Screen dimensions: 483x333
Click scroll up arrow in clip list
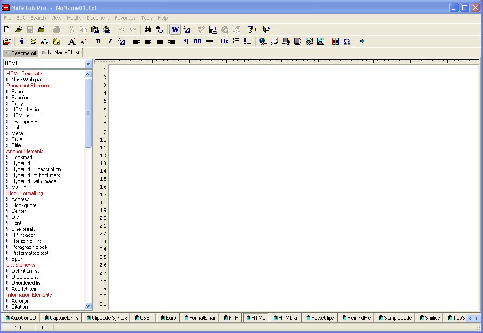[88, 74]
